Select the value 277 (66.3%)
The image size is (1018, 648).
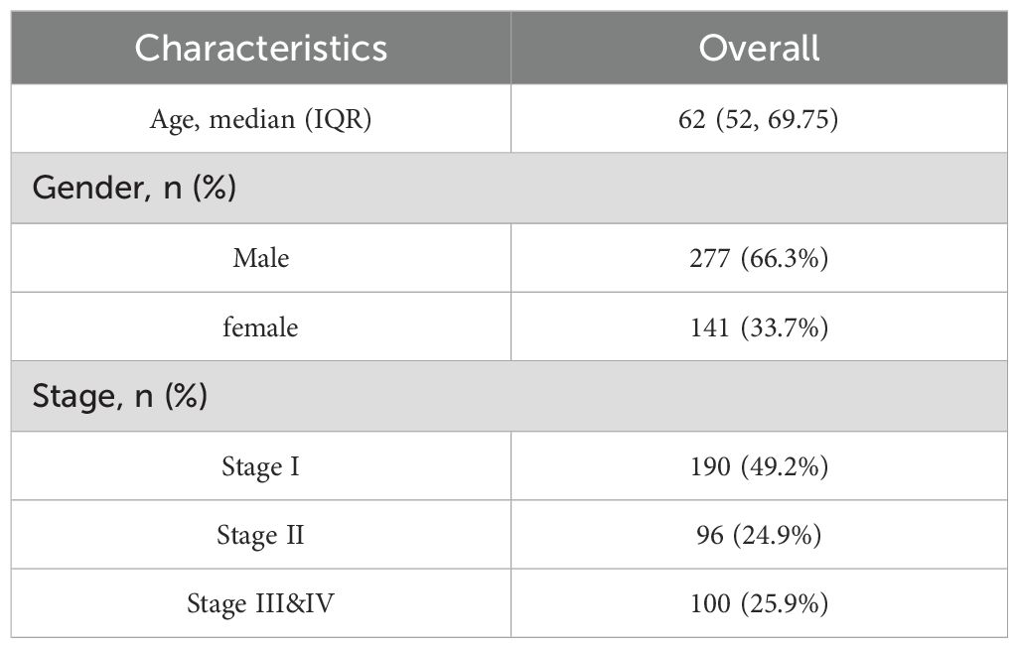[759, 258]
